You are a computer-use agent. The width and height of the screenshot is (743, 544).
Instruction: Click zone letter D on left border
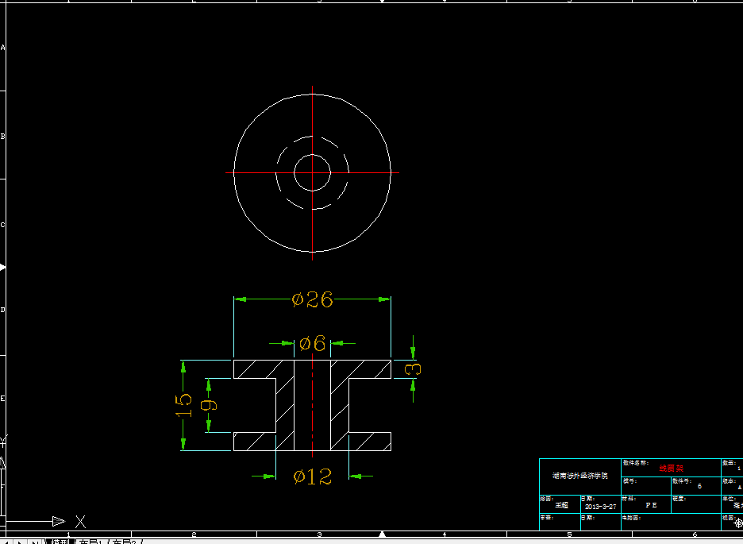(x=3, y=310)
